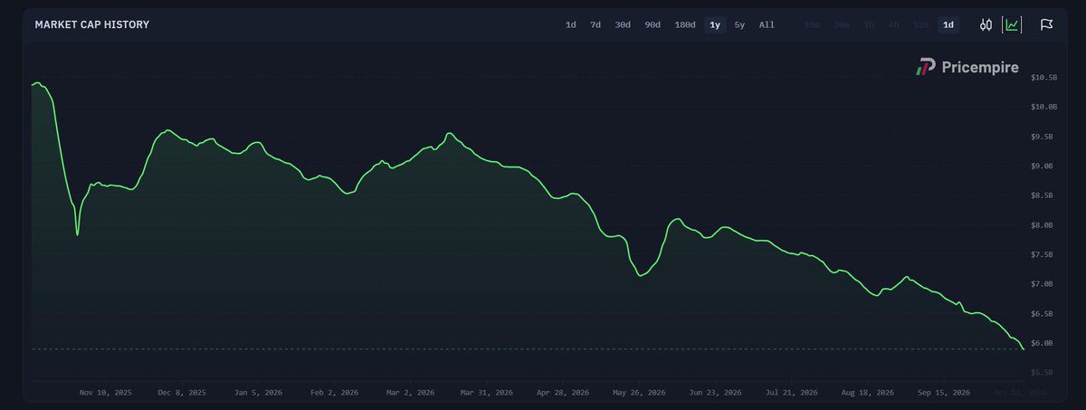
Task: Select the All time range
Action: 767,24
